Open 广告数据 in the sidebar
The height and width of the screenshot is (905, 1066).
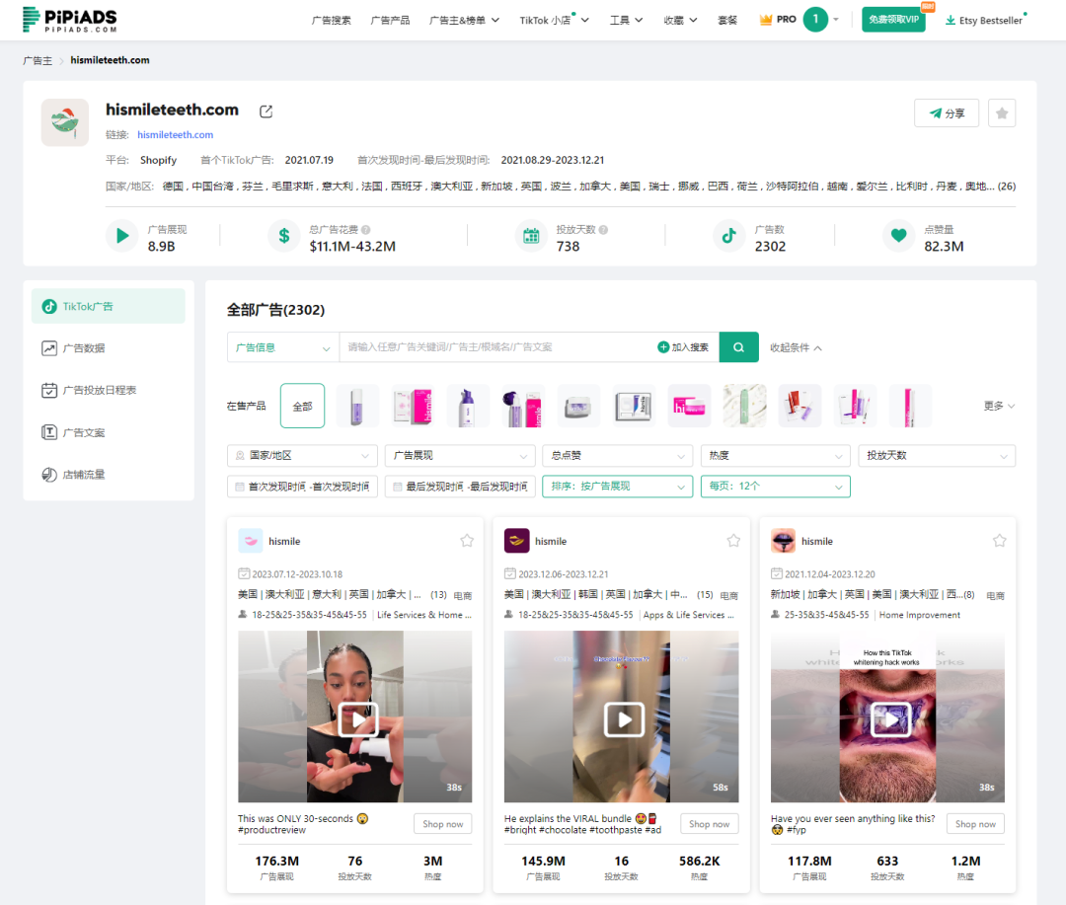coord(109,348)
